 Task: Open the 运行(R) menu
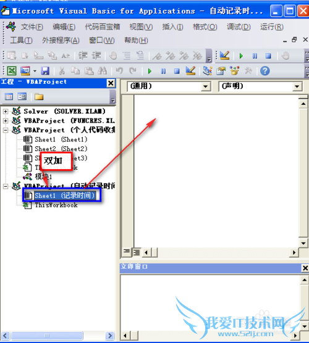[272, 27]
